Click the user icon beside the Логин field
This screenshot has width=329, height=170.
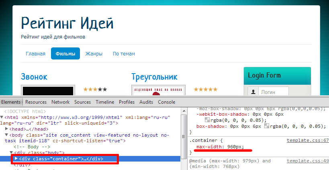[x=253, y=92]
